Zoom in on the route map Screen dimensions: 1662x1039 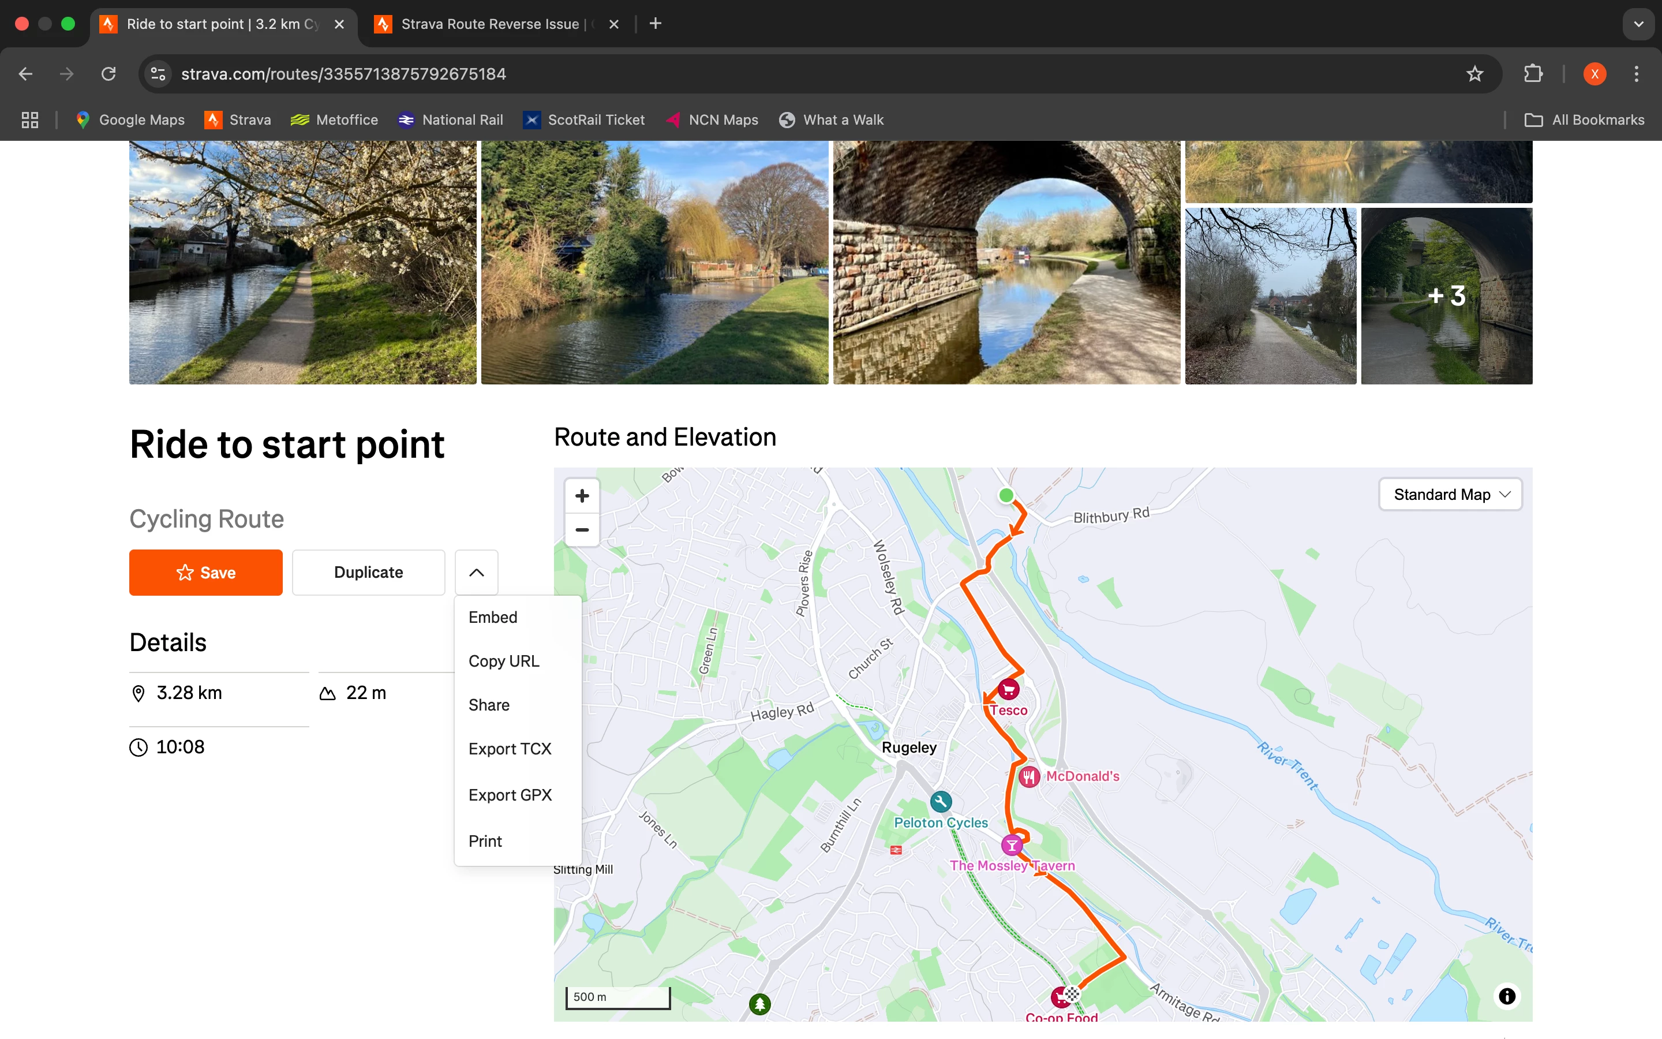pyautogui.click(x=582, y=496)
